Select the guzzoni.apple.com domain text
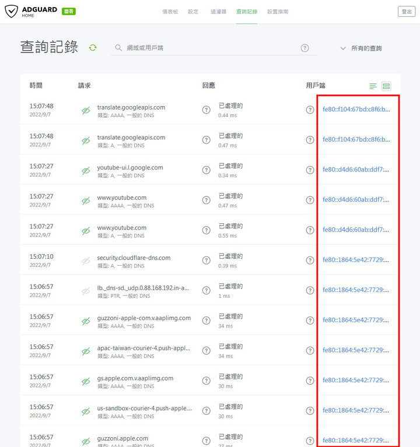Viewport: 420px width, 447px height. [x=123, y=438]
